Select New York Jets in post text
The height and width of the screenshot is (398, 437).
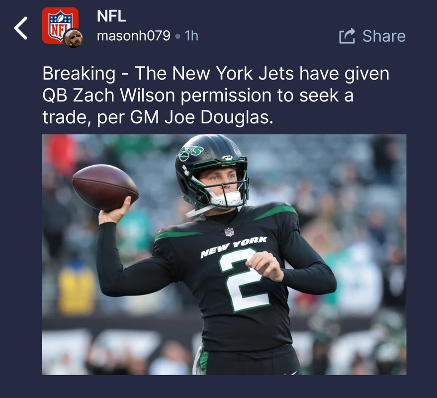click(x=233, y=73)
